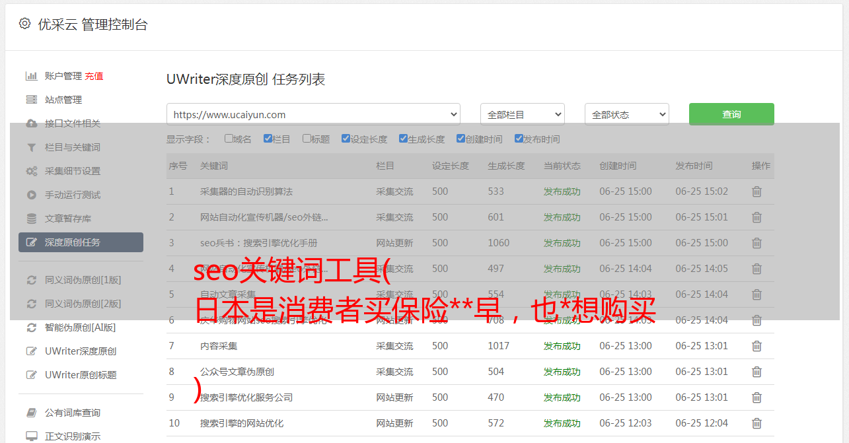Click the green 查询 button

(731, 114)
